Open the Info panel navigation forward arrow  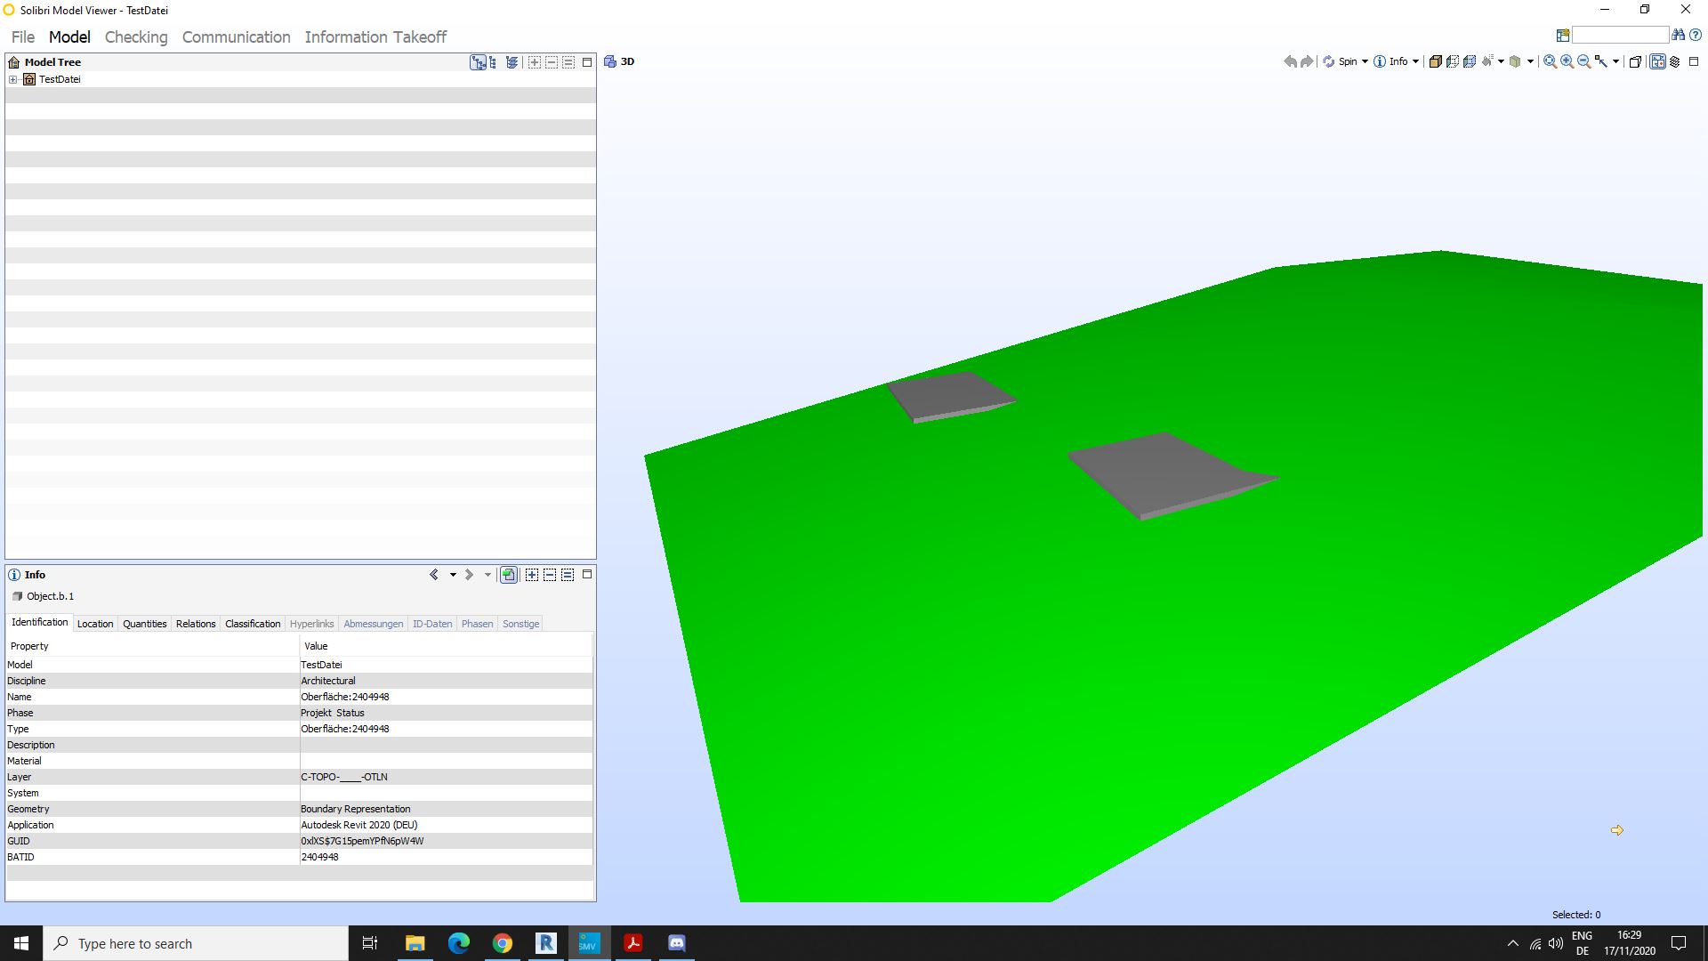(x=468, y=574)
